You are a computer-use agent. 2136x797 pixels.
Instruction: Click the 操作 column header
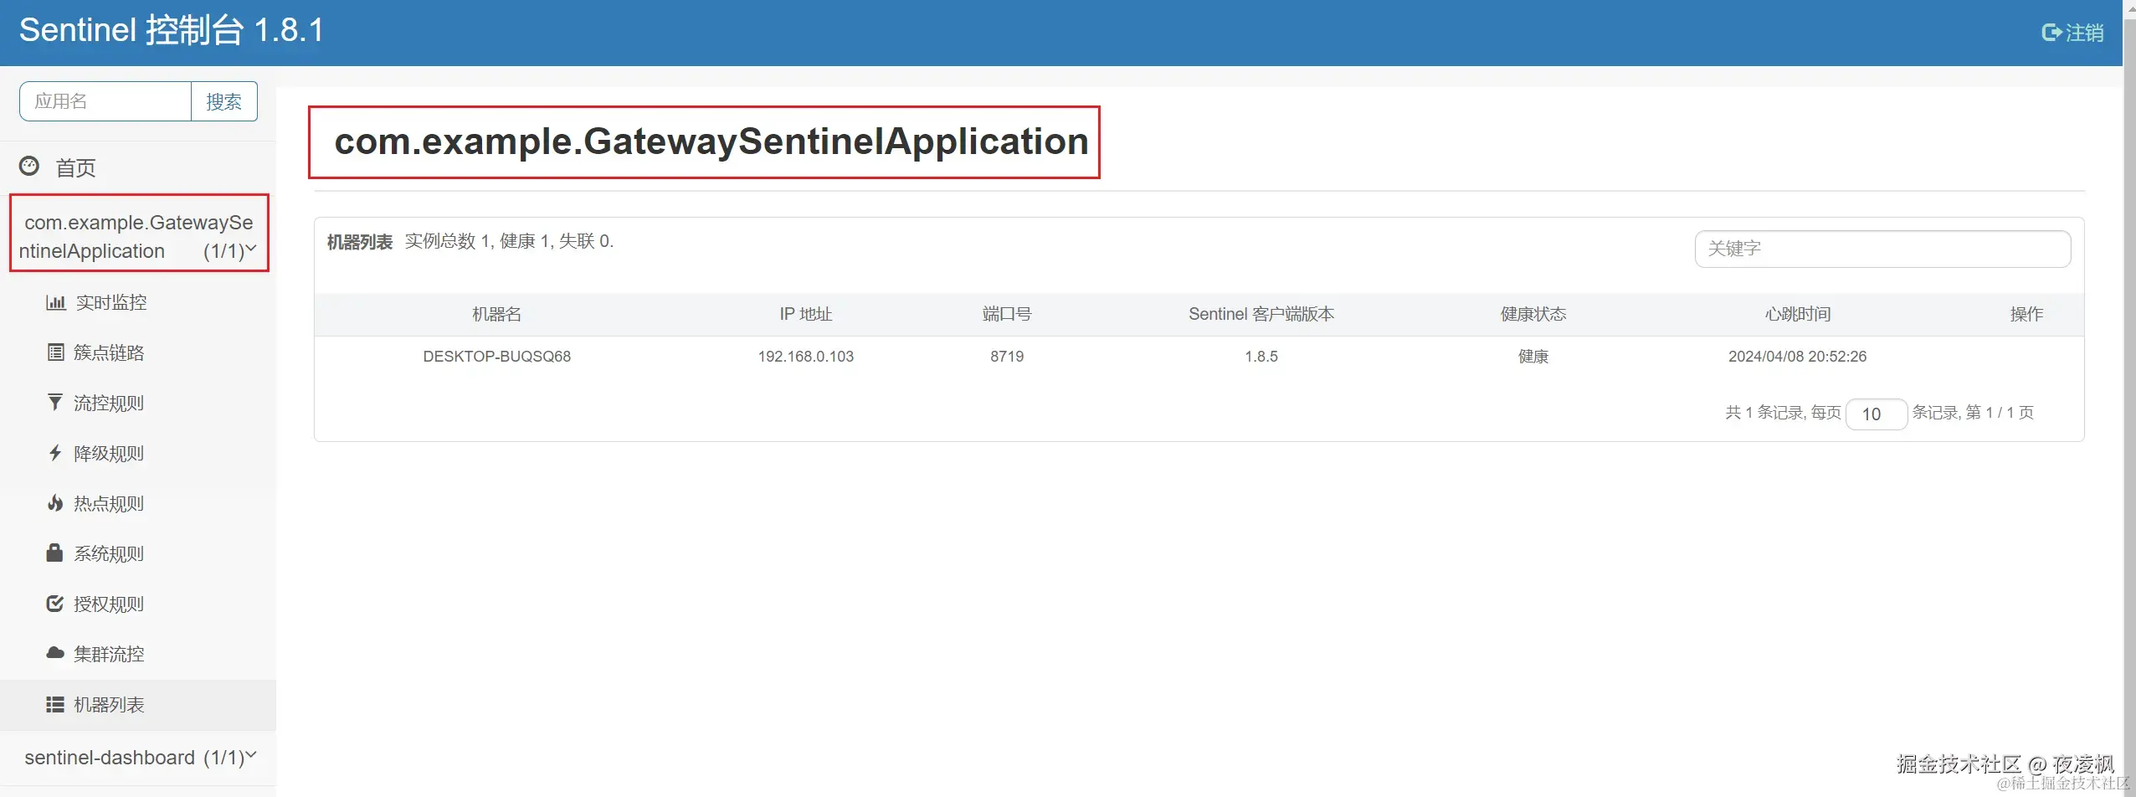[2026, 314]
